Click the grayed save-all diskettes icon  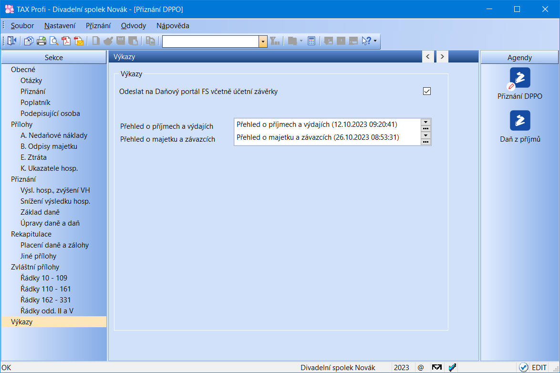point(133,41)
